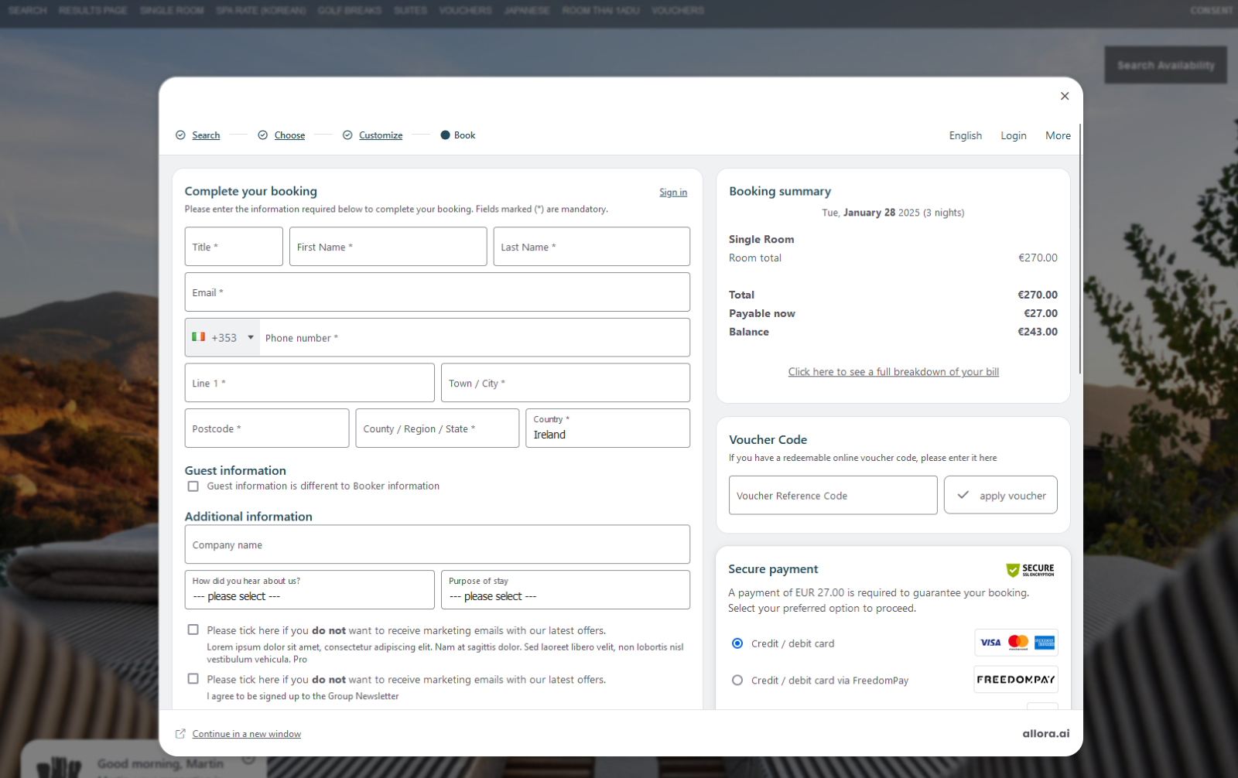This screenshot has width=1238, height=778.
Task: Click Search Availability button behind the dialog
Action: click(x=1166, y=65)
